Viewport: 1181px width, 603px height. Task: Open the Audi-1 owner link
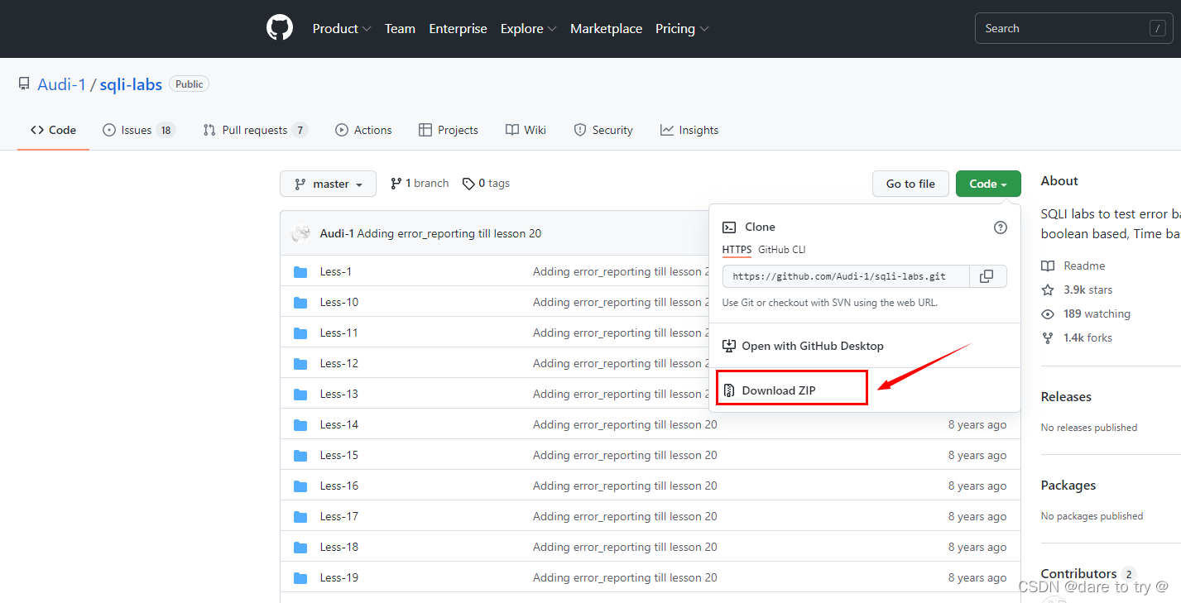click(61, 84)
